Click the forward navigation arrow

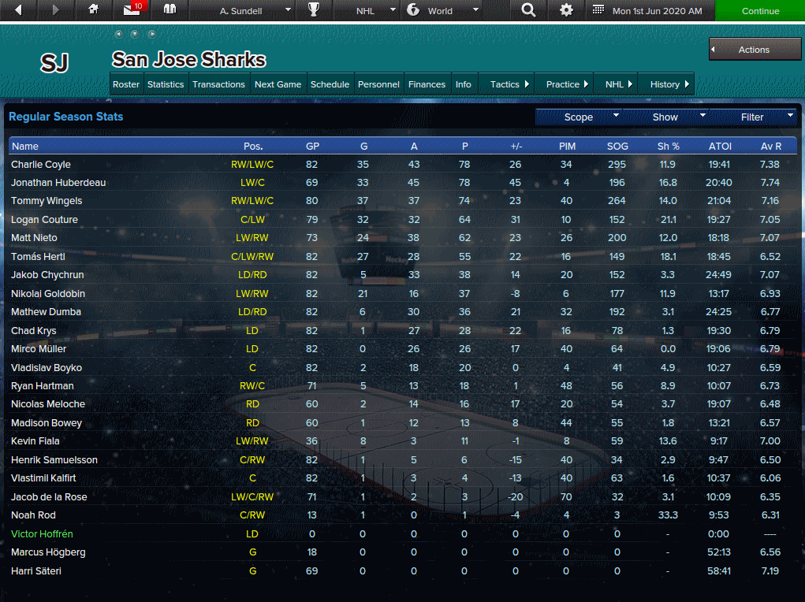[55, 9]
